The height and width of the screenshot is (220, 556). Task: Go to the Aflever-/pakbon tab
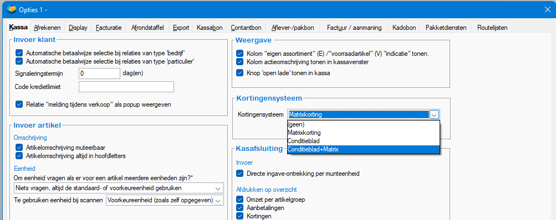pos(293,27)
